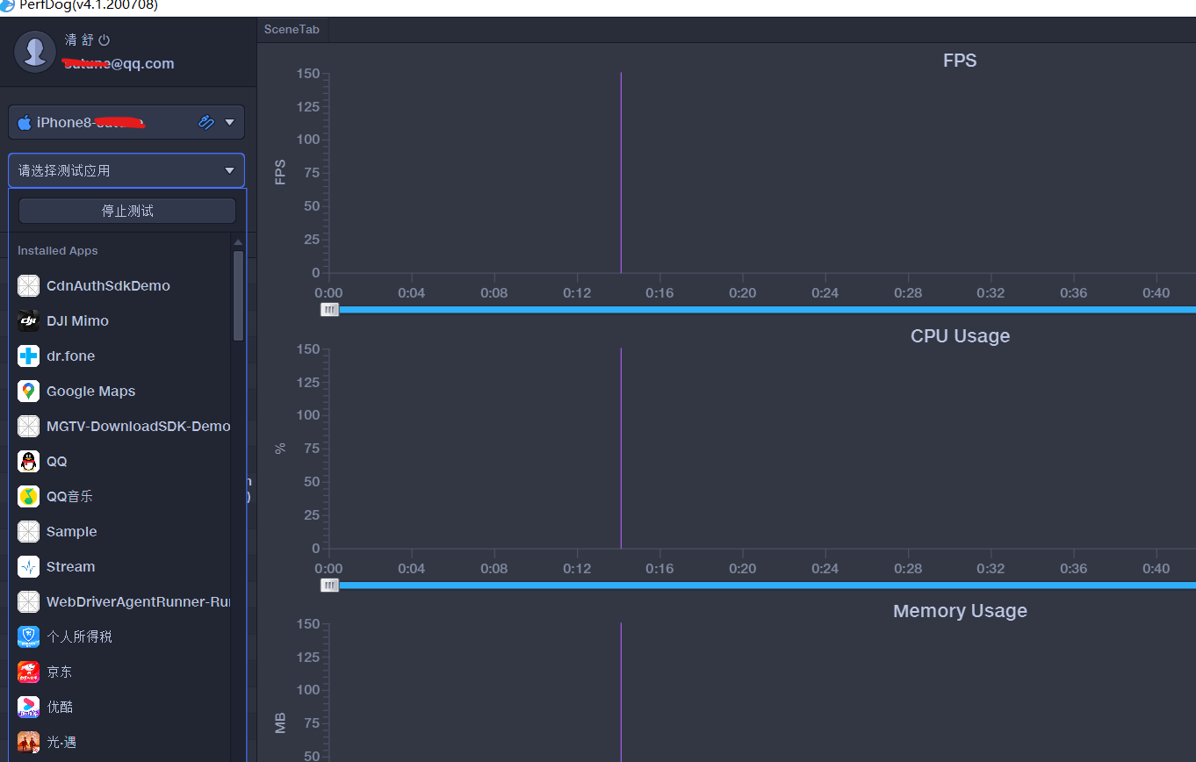Select the 优酷 app icon
The width and height of the screenshot is (1196, 762).
point(29,708)
